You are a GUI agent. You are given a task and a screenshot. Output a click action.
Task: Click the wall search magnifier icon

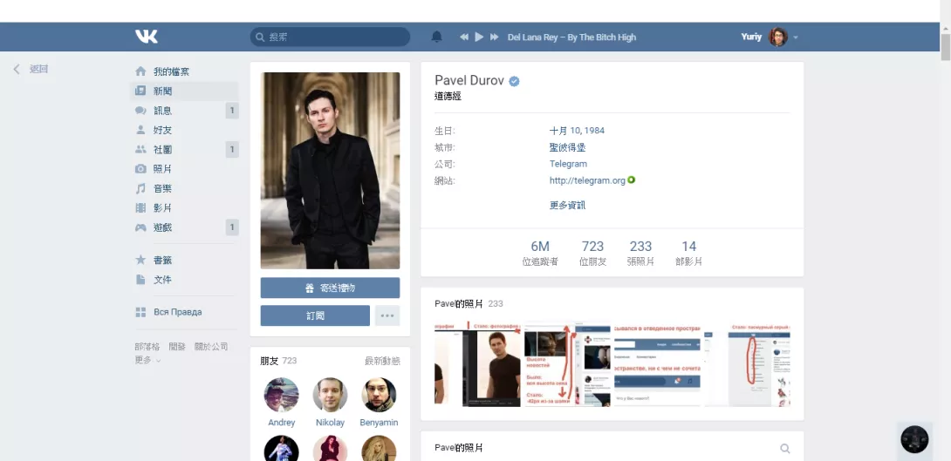(785, 448)
